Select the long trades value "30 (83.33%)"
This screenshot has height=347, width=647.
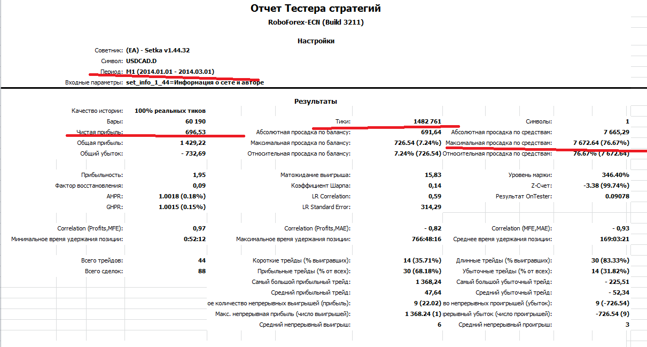pyautogui.click(x=610, y=260)
